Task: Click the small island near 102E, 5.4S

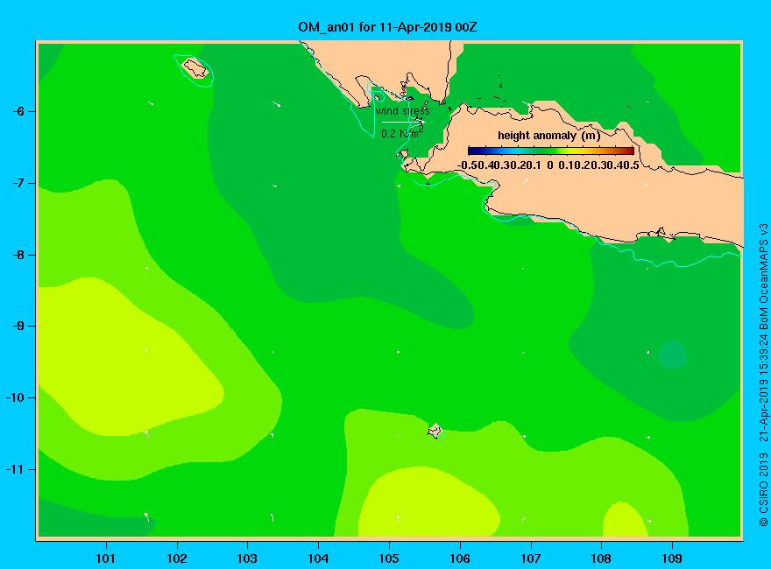Action: click(195, 68)
